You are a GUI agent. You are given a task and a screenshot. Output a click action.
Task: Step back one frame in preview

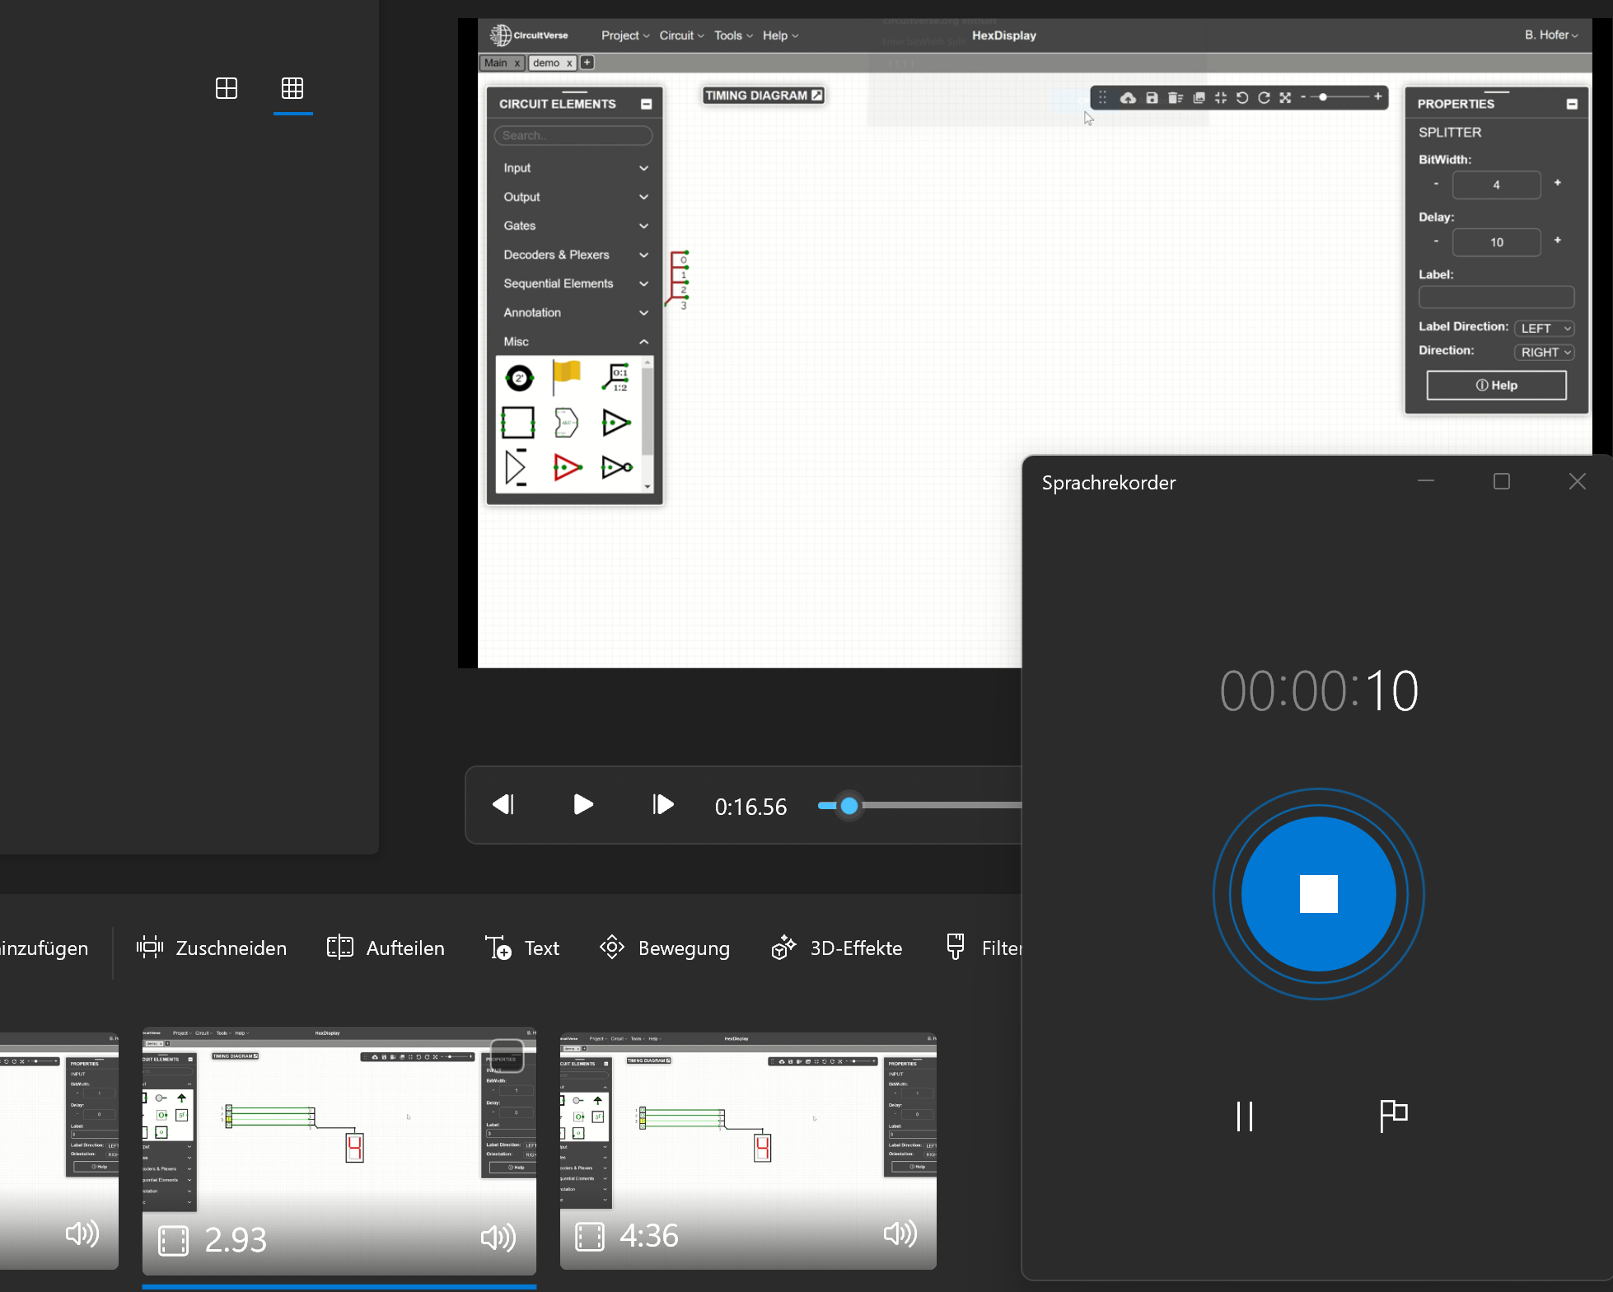click(x=503, y=804)
